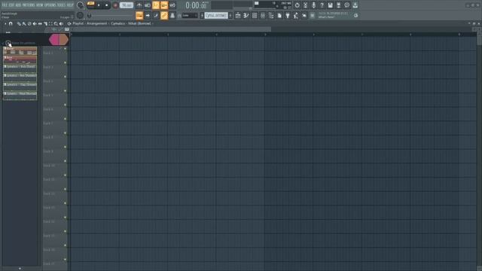This screenshot has width=482, height=271.
Task: Open the plugin picker plug icon
Action: 288,15
